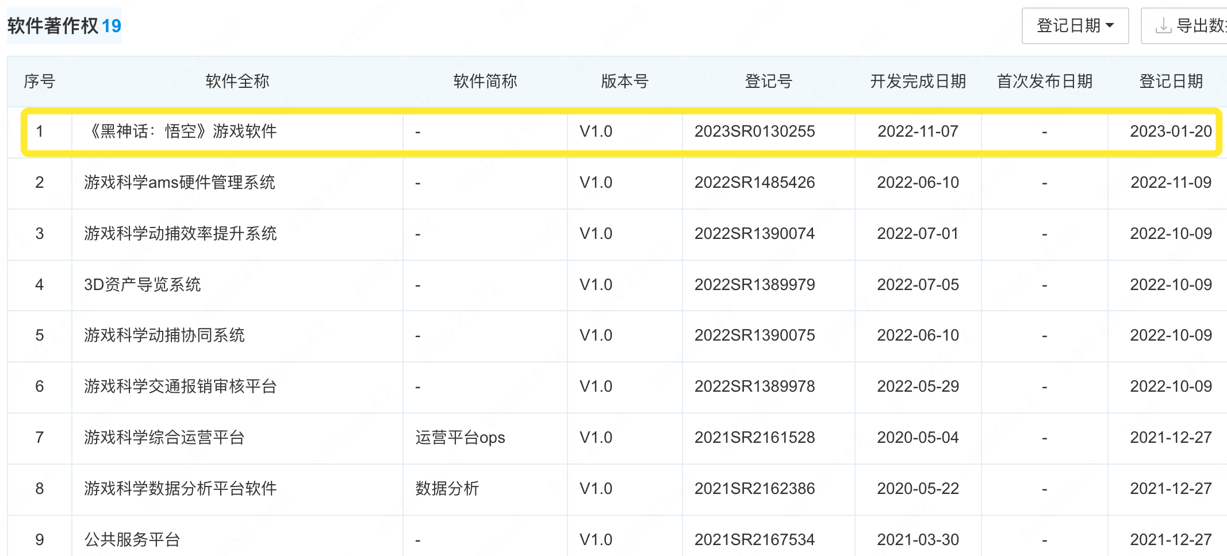Image resolution: width=1227 pixels, height=556 pixels.
Task: Click registration number 2021SR2162386
Action: click(755, 489)
